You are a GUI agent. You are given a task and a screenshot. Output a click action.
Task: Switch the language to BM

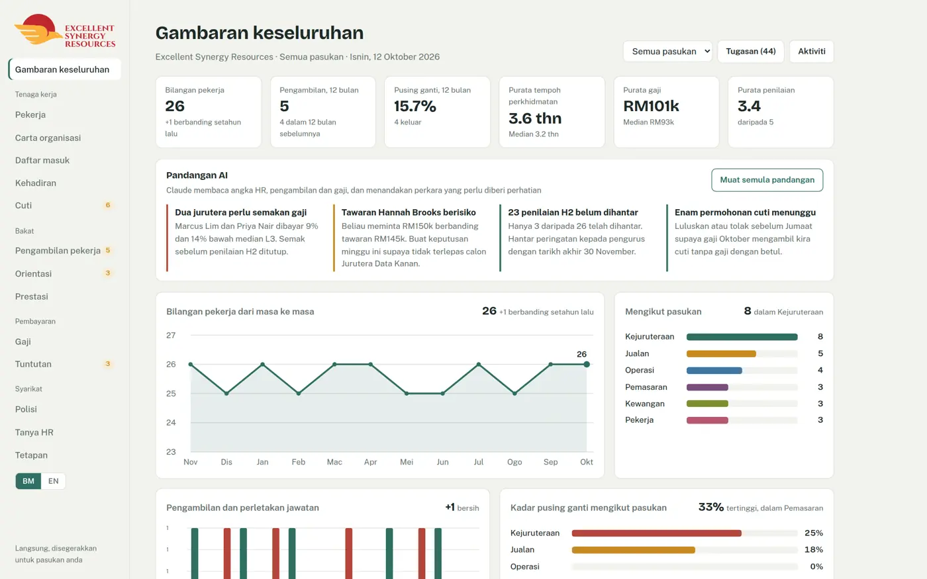tap(28, 481)
